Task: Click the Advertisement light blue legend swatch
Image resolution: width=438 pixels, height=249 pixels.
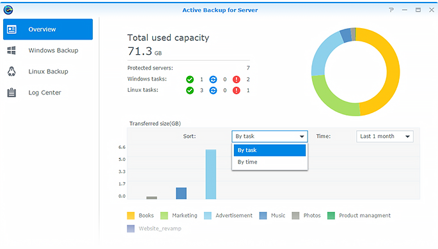Action: point(208,216)
